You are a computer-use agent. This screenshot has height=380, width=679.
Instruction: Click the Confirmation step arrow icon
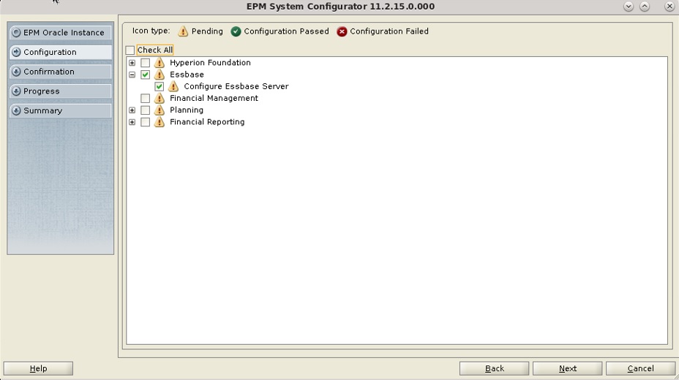[16, 72]
